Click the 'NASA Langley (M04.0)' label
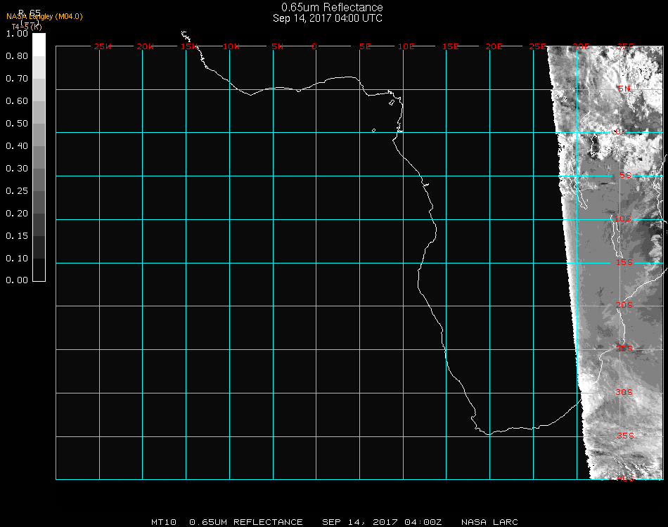The image size is (668, 527). 44,16
